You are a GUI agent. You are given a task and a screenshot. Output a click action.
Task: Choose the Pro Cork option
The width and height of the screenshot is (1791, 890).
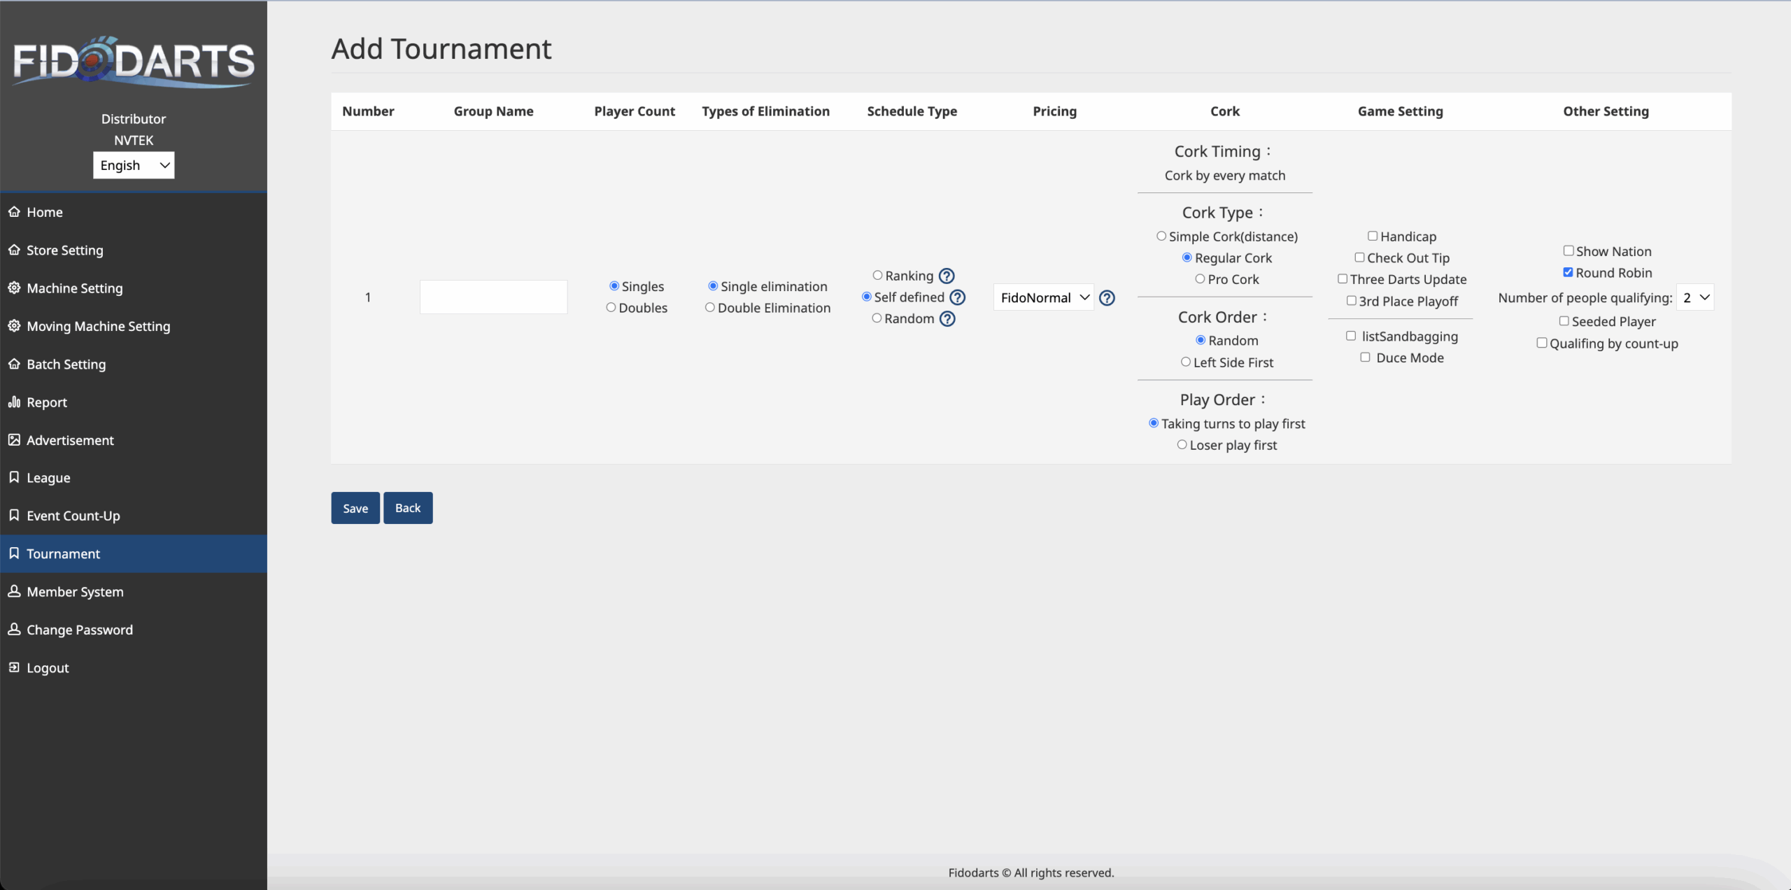click(x=1200, y=279)
